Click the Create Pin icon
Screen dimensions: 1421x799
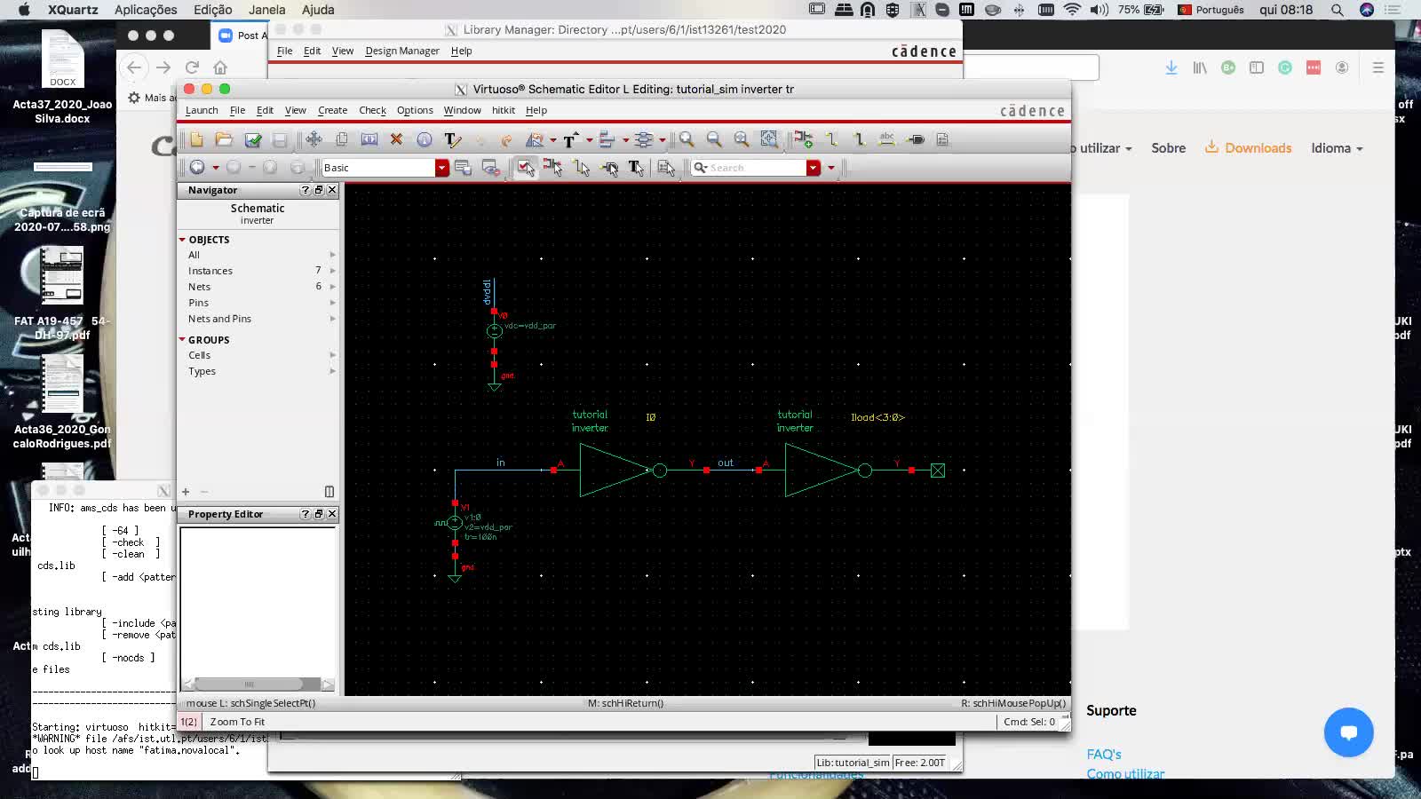point(916,139)
